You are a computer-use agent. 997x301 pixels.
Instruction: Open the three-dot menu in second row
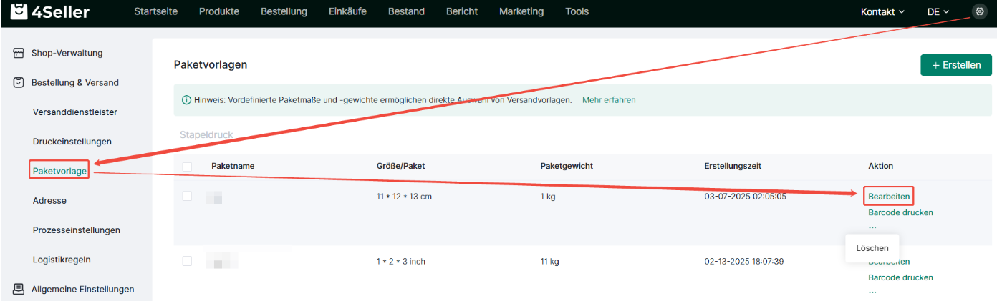tap(872, 292)
